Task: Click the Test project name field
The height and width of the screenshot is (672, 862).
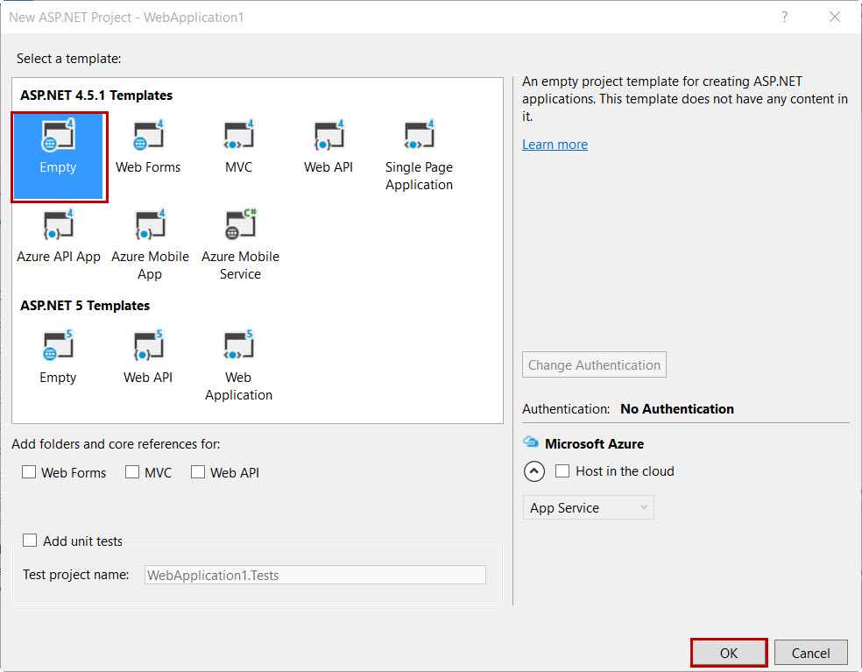Action: click(315, 575)
